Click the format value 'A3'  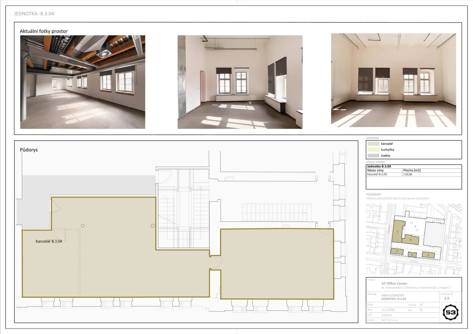click(421, 305)
